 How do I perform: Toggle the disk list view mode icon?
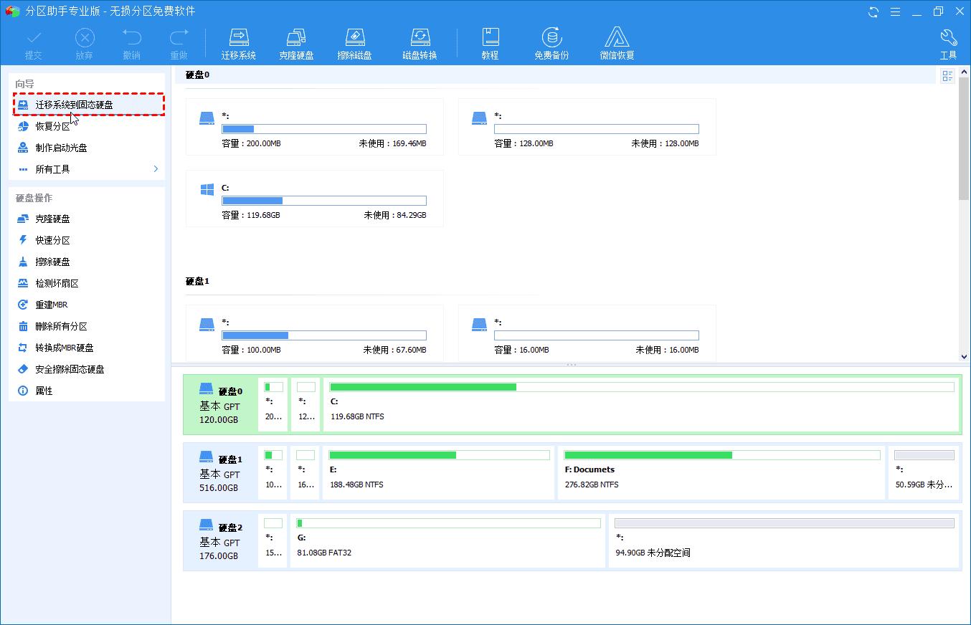947,76
